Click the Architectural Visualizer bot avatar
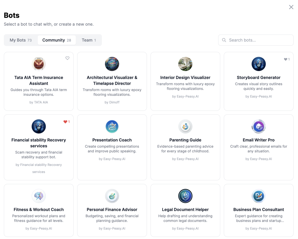 112,64
